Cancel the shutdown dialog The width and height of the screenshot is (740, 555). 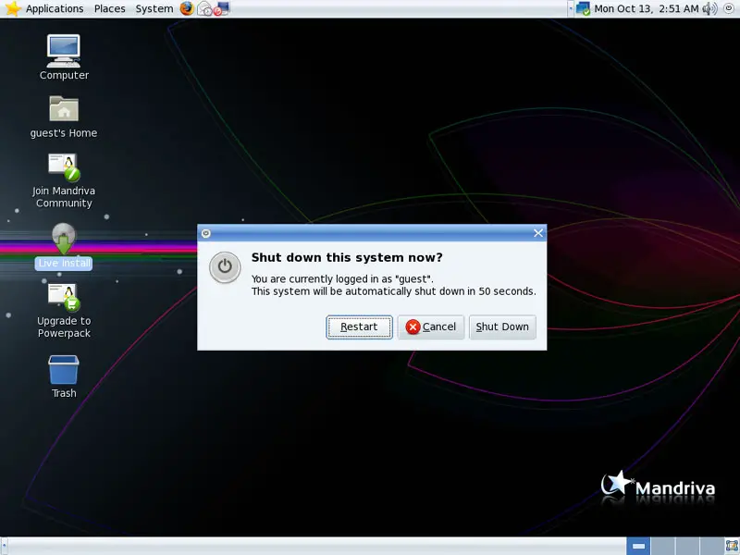pos(431,327)
